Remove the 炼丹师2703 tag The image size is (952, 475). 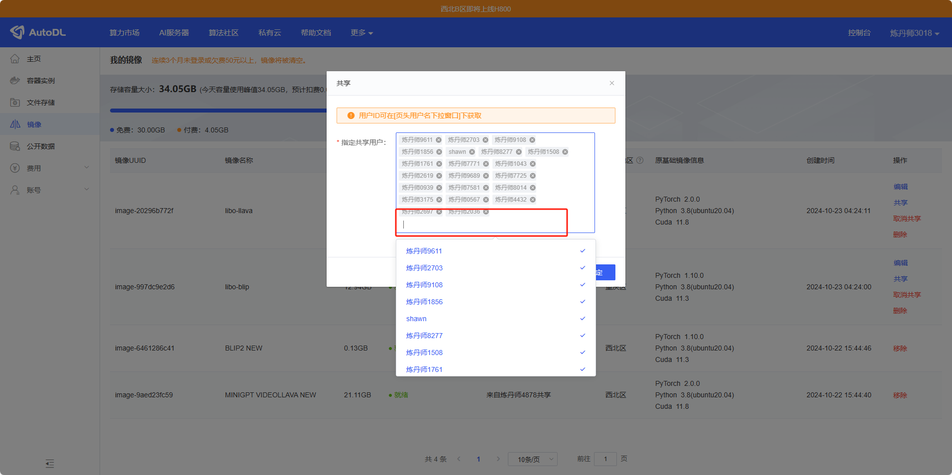(485, 140)
